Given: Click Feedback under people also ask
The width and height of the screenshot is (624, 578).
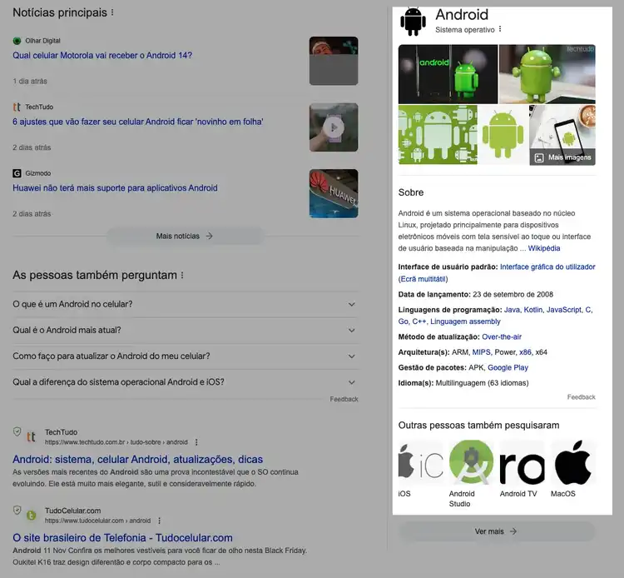Looking at the screenshot, I should (344, 399).
